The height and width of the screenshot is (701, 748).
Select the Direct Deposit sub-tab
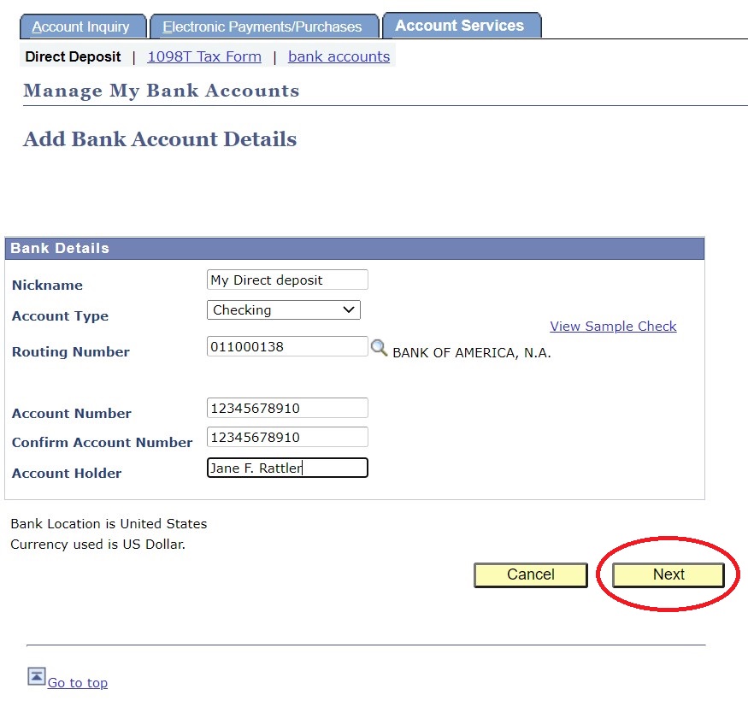[x=73, y=56]
